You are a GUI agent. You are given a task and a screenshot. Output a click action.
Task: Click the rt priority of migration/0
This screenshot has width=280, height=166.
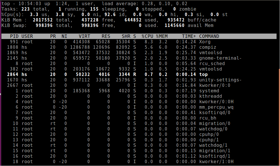[x=53, y=124]
